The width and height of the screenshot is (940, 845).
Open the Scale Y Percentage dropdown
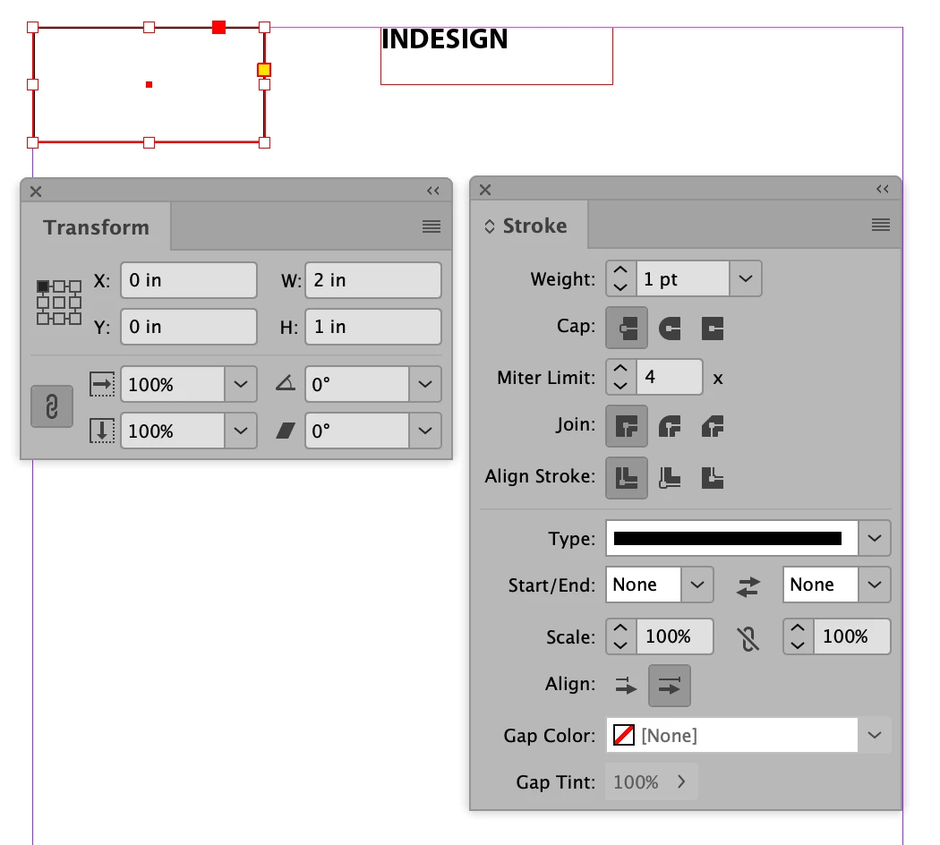pyautogui.click(x=241, y=431)
